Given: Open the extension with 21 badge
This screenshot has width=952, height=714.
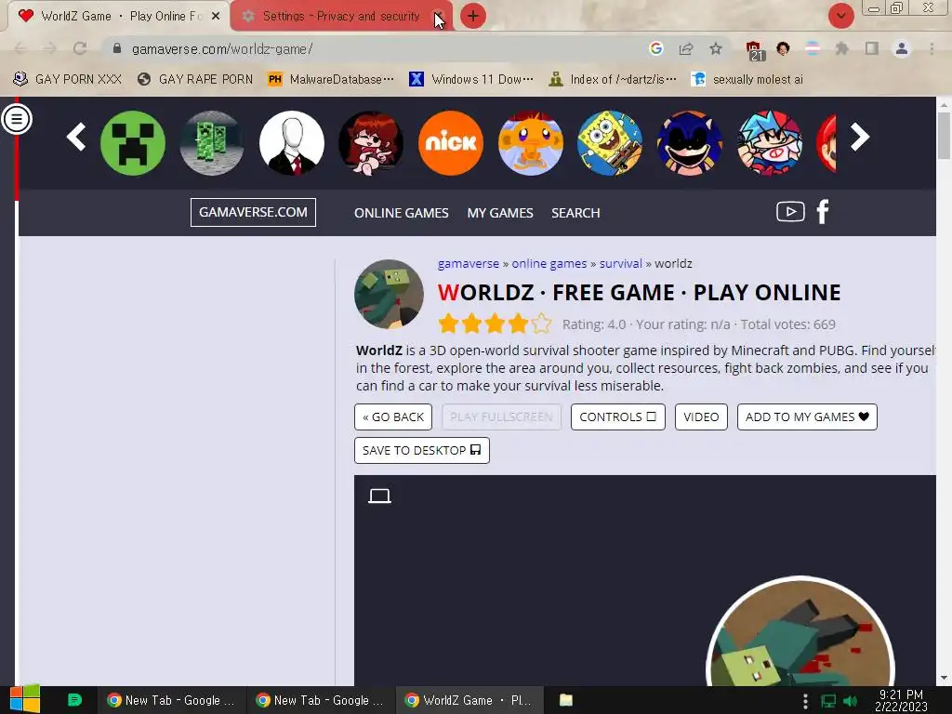Looking at the screenshot, I should [x=754, y=50].
